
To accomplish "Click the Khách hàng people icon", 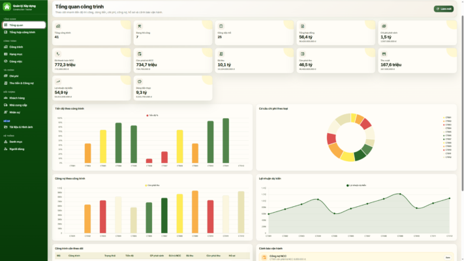I will click(6, 98).
